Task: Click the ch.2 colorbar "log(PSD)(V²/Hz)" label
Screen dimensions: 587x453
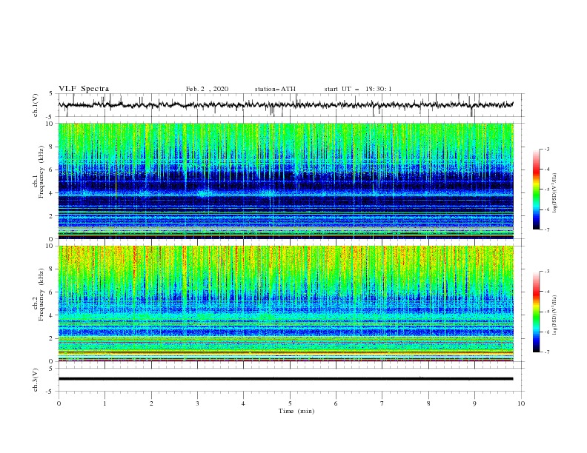Action: pos(554,315)
